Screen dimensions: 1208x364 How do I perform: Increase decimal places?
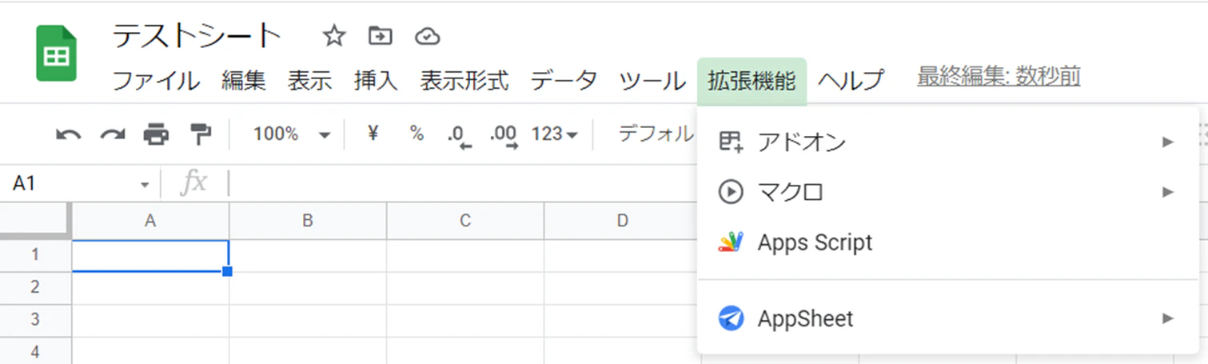[504, 136]
